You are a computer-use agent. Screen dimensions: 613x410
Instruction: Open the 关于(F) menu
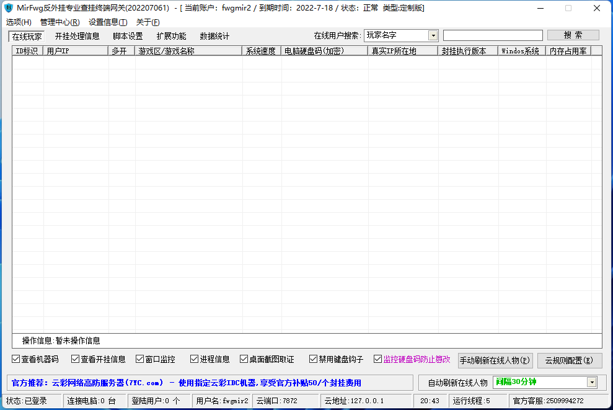click(x=148, y=22)
